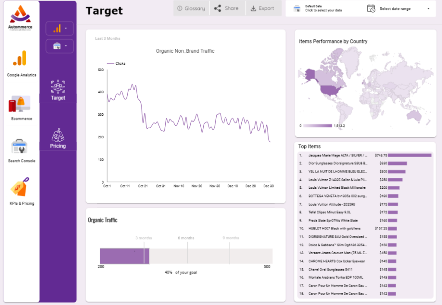The image size is (442, 305).
Task: Open the KPIs & Pricing tag icon
Action: [20, 187]
